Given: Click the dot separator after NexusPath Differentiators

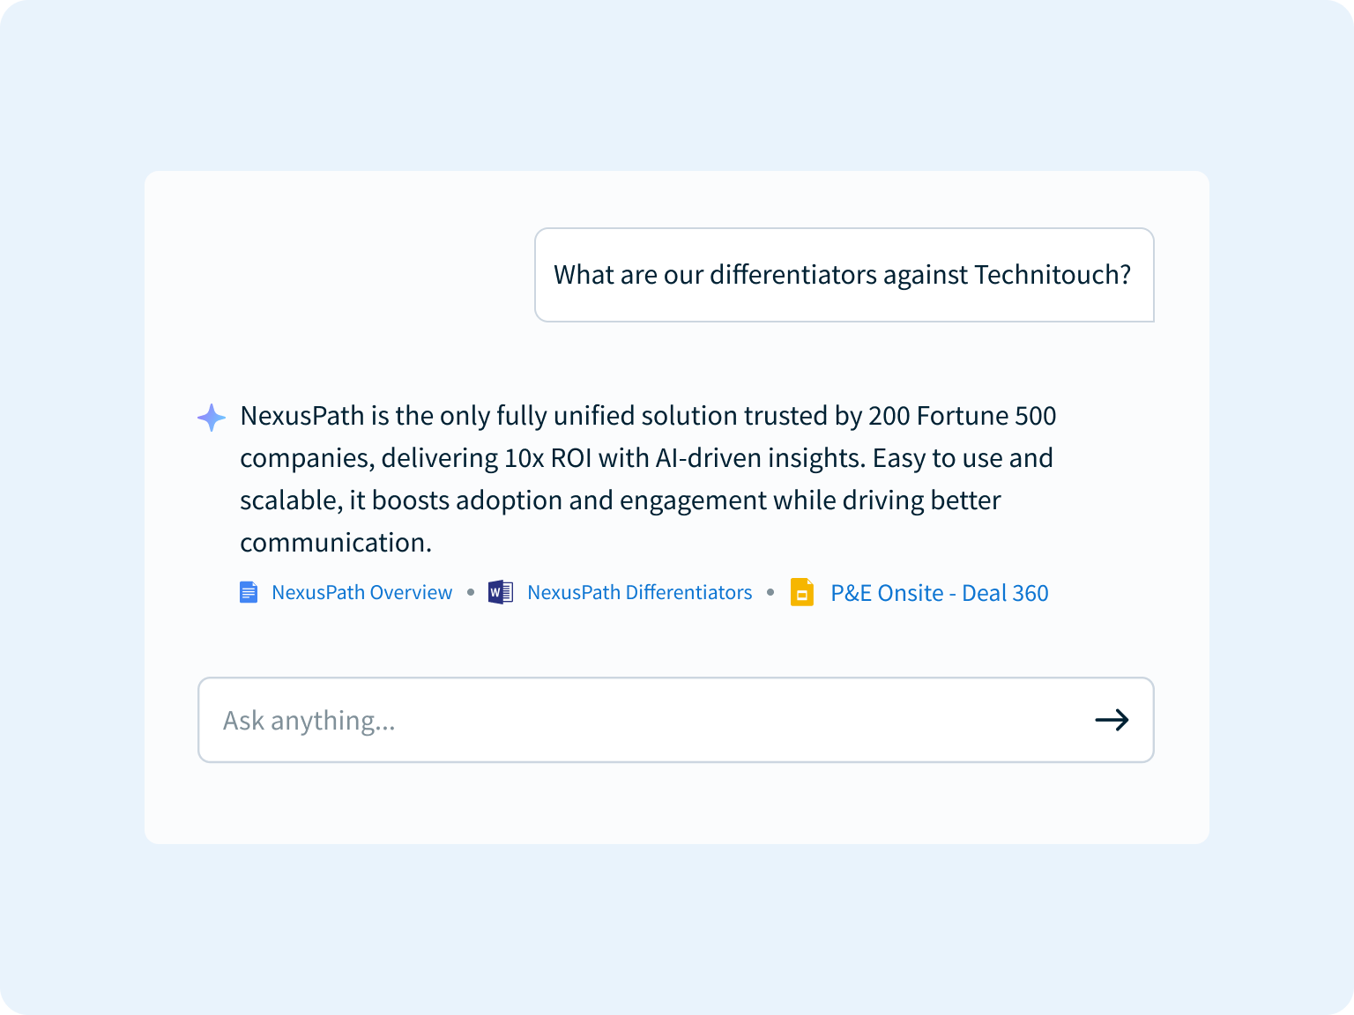Looking at the screenshot, I should pyautogui.click(x=770, y=592).
